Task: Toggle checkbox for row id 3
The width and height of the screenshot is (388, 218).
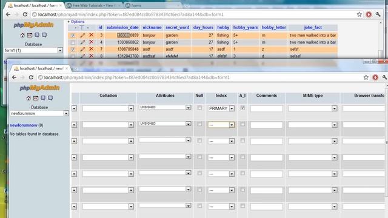Action: [x=73, y=36]
